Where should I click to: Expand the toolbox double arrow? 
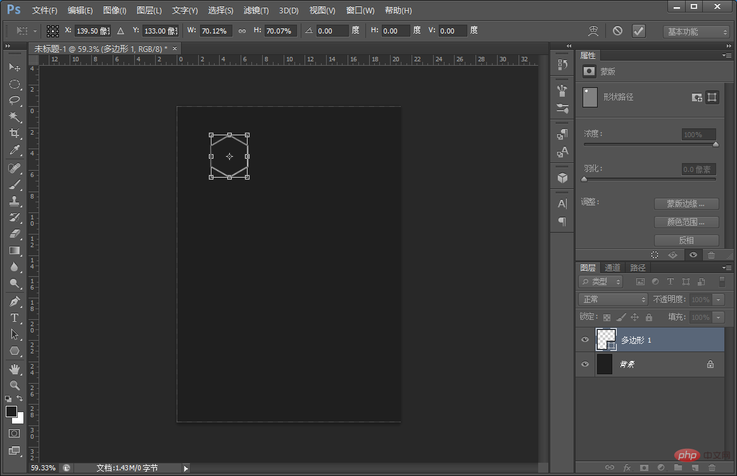coord(8,46)
